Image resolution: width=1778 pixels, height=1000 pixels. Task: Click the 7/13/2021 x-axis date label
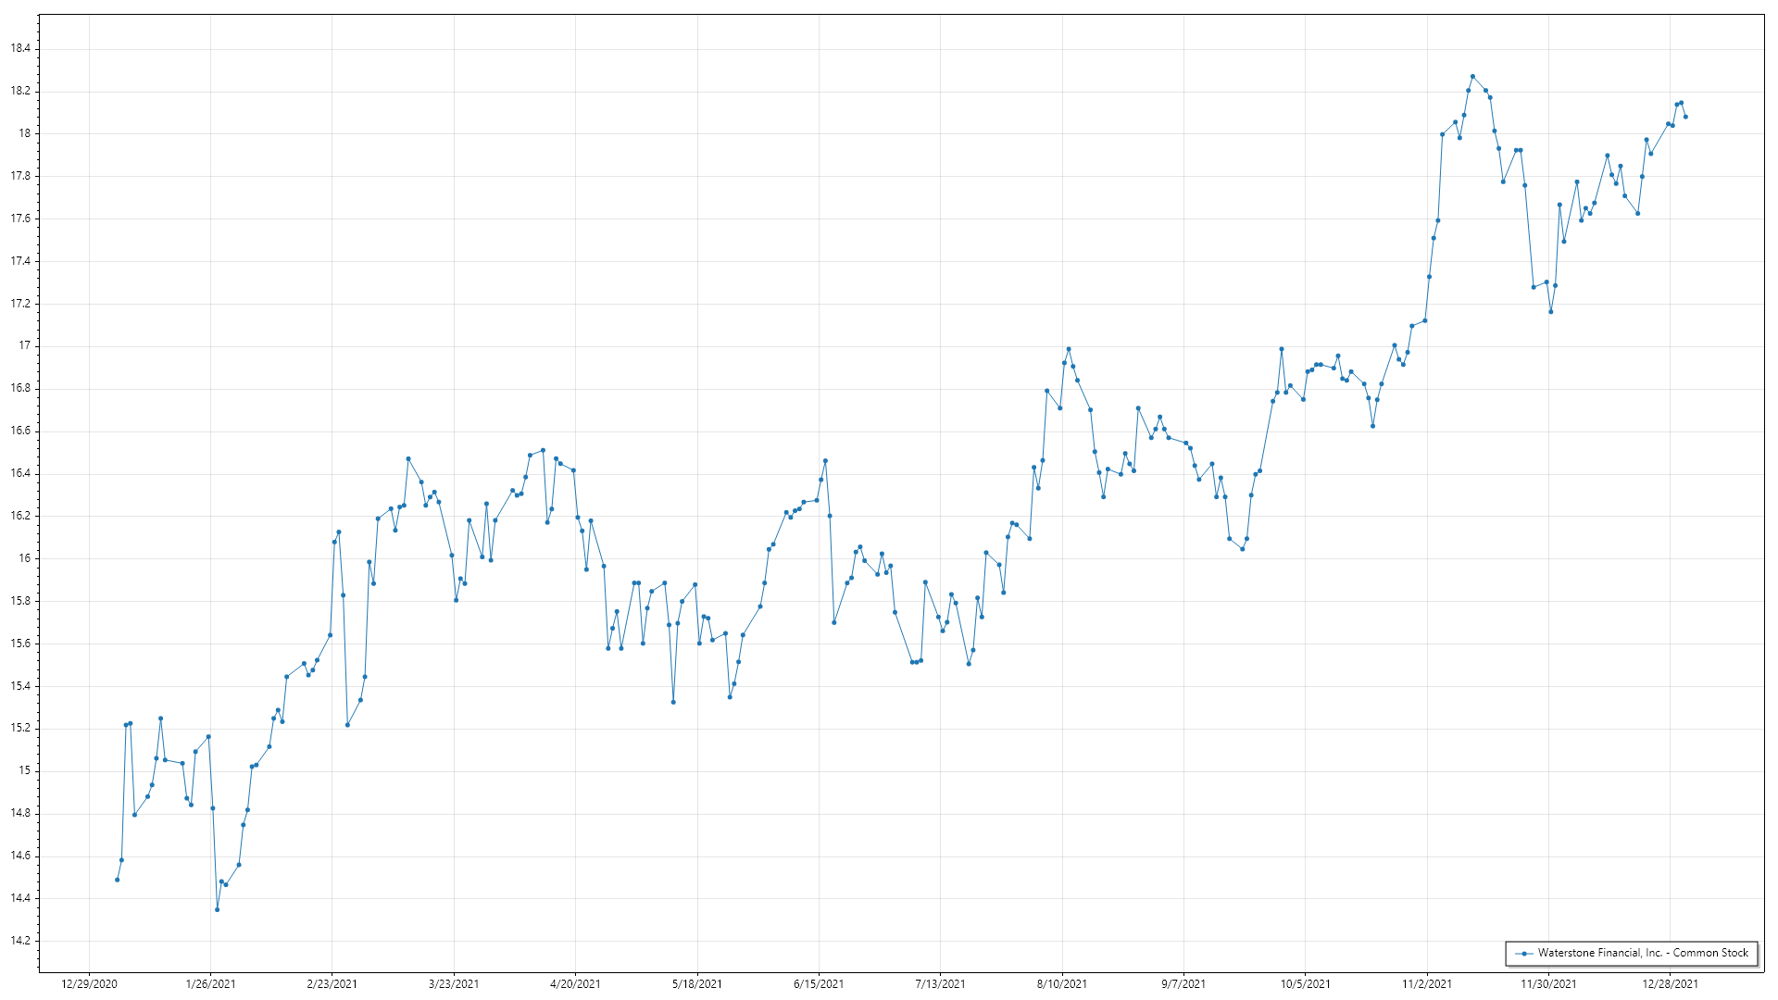[940, 984]
